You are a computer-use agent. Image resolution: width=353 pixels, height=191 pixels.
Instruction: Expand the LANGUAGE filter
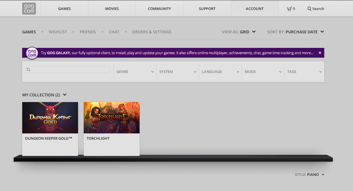click(x=221, y=72)
